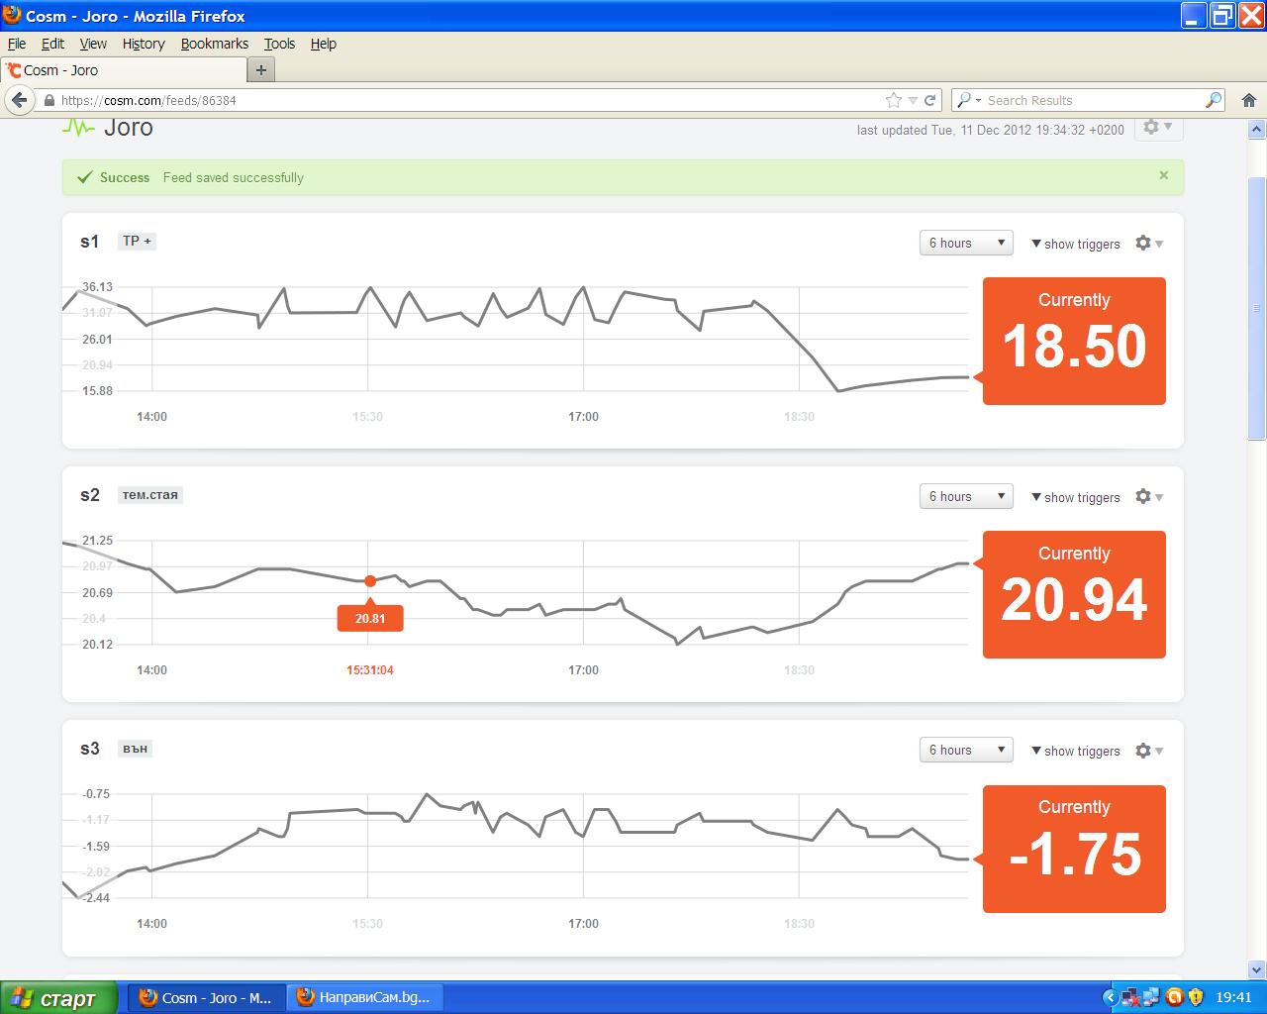This screenshot has width=1267, height=1014.
Task: Click the 15:31:04 time label under s2
Action: (370, 670)
